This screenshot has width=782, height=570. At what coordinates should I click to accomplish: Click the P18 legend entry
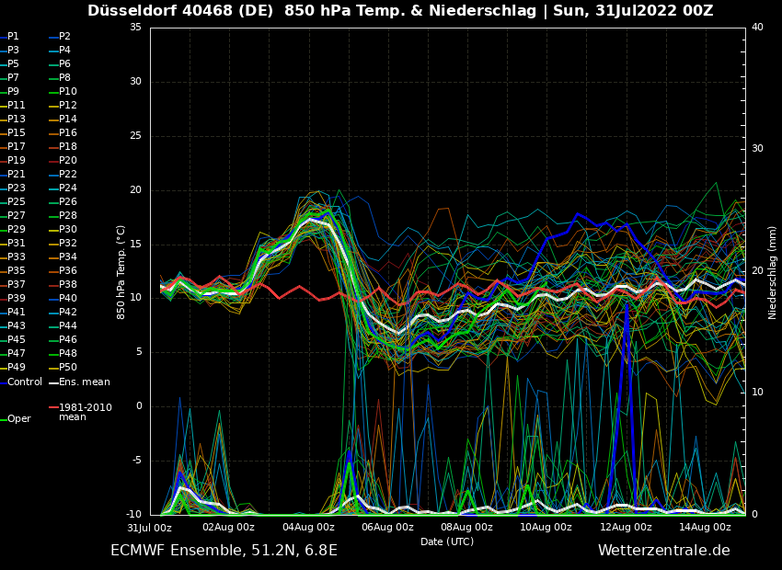coord(67,147)
